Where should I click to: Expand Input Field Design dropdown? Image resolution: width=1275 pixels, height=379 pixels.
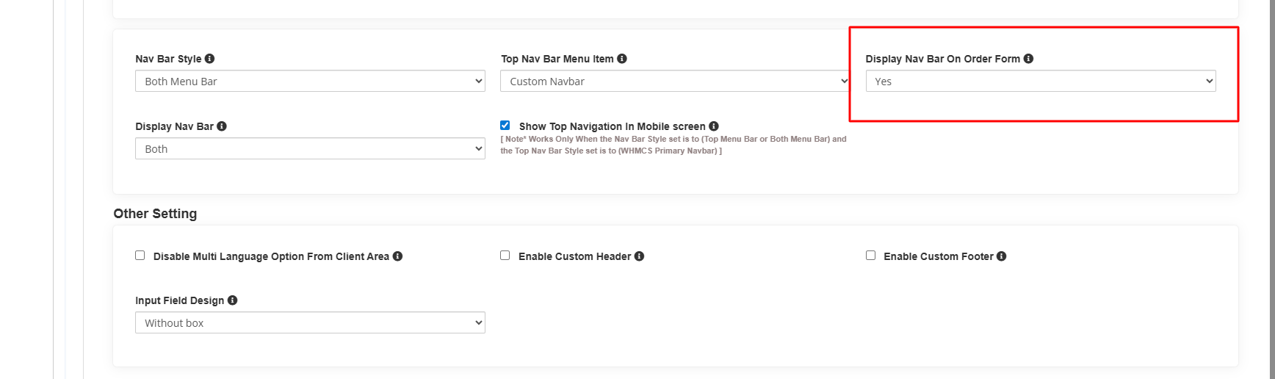pos(310,323)
